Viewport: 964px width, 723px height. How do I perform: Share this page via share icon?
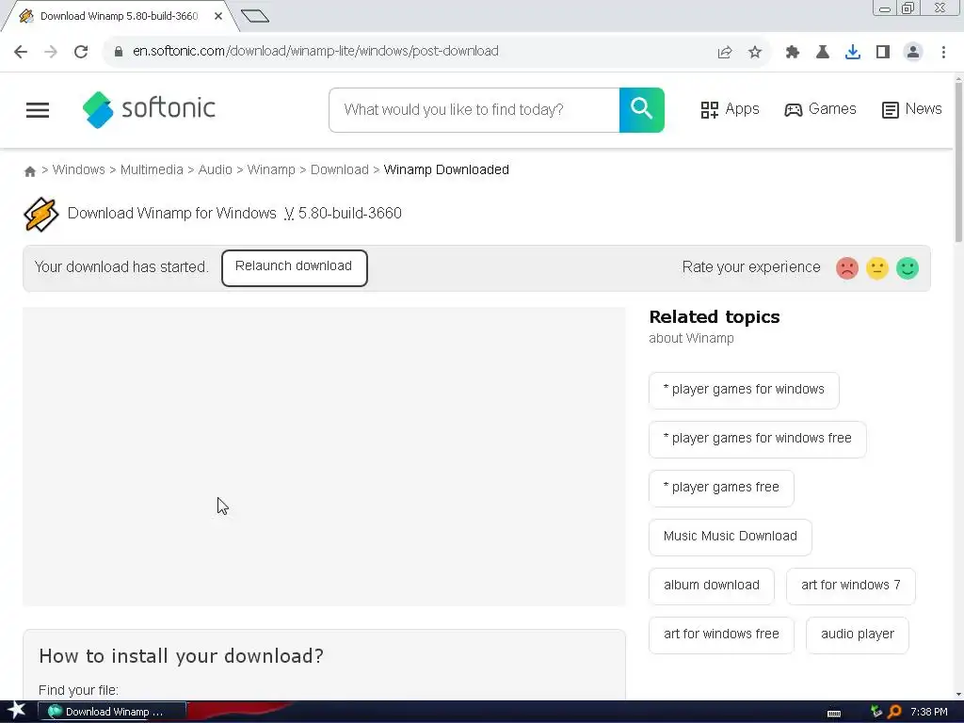point(725,53)
